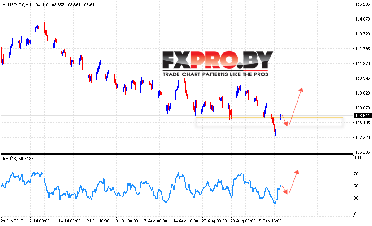Select the 107.220 price axis label
This screenshot has height=226, width=372.
click(363, 138)
